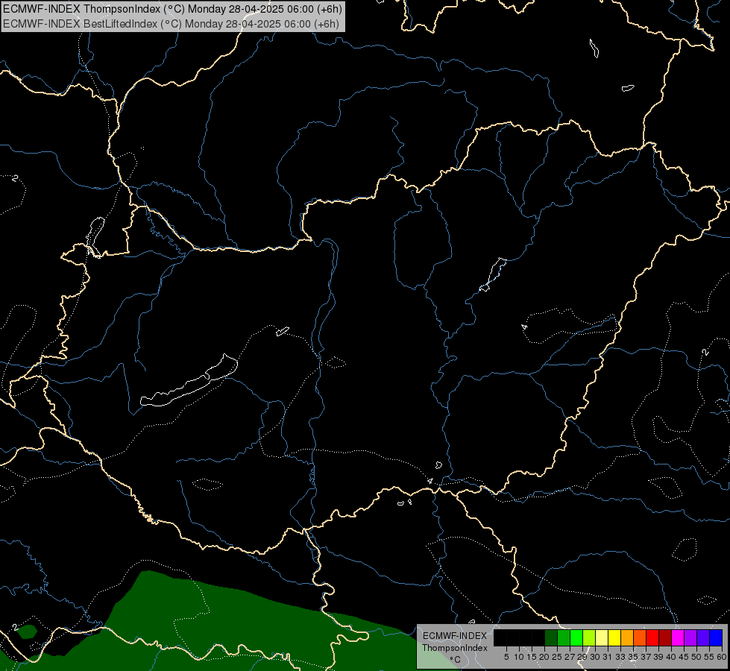The image size is (730, 671).
Task: Click the legend scale value 39
Action: (658, 657)
